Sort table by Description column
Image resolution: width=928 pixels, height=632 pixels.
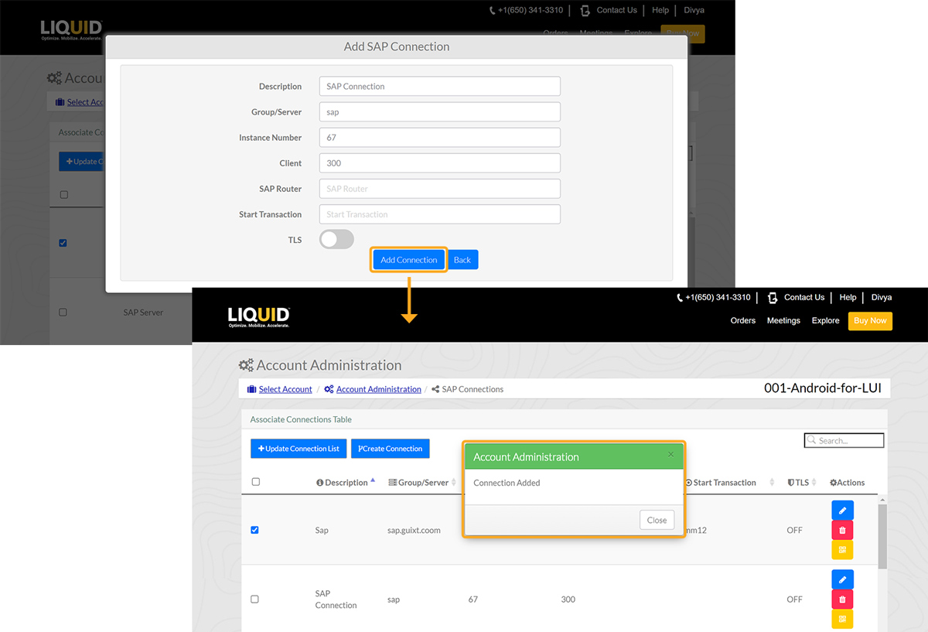click(346, 482)
